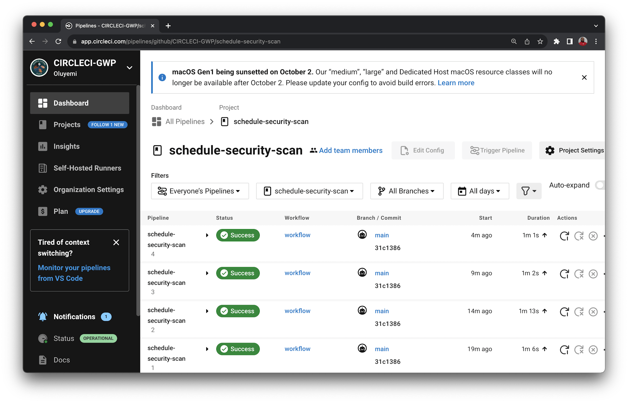Open Organization Settings gear

coord(88,190)
